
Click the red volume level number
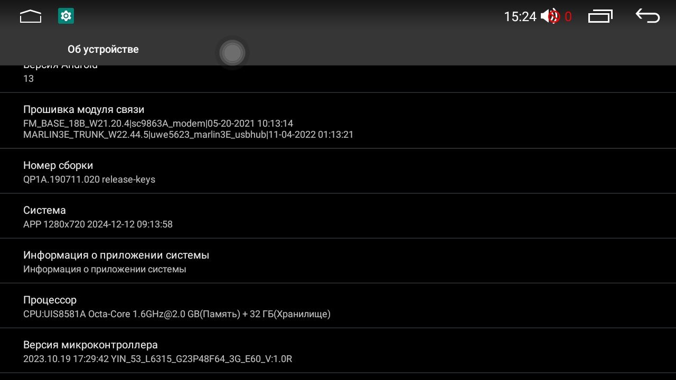(x=568, y=17)
